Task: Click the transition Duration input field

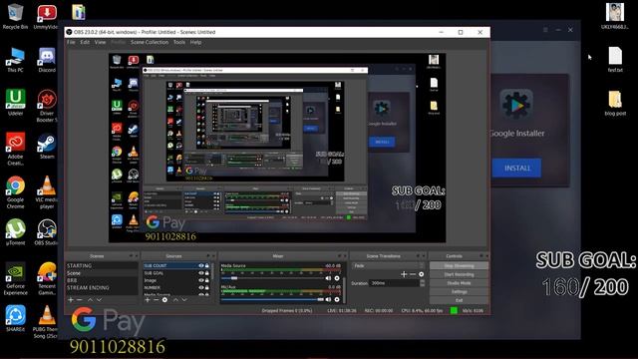Action: [x=395, y=283]
